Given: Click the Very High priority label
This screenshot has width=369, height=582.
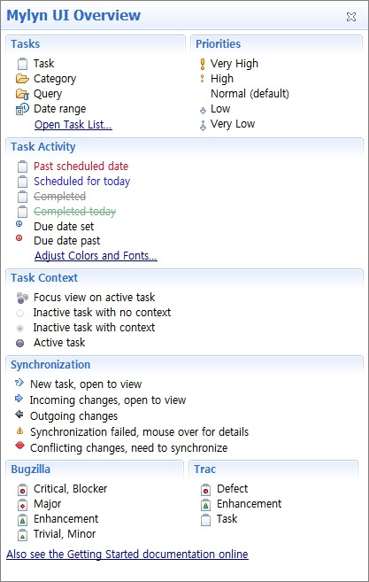Looking at the screenshot, I should coord(234,64).
